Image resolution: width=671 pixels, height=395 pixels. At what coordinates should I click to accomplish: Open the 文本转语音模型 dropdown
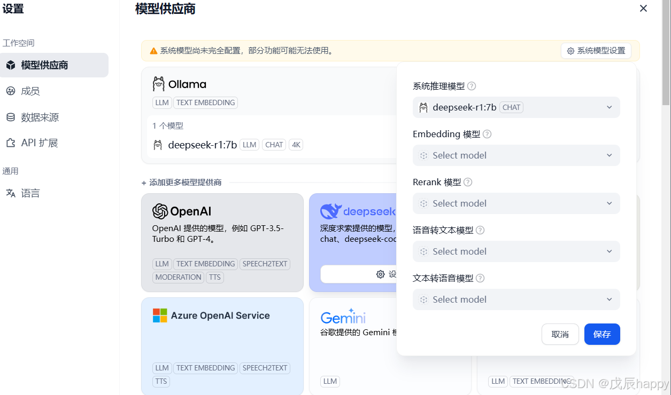(x=516, y=299)
